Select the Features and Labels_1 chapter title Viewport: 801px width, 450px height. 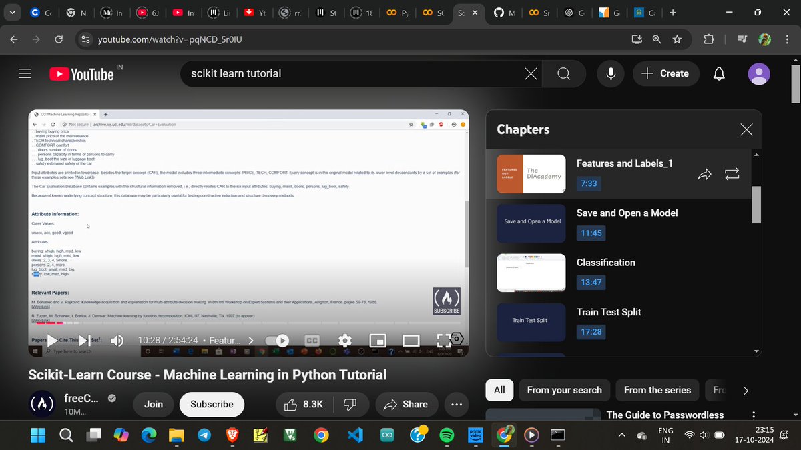click(x=625, y=163)
